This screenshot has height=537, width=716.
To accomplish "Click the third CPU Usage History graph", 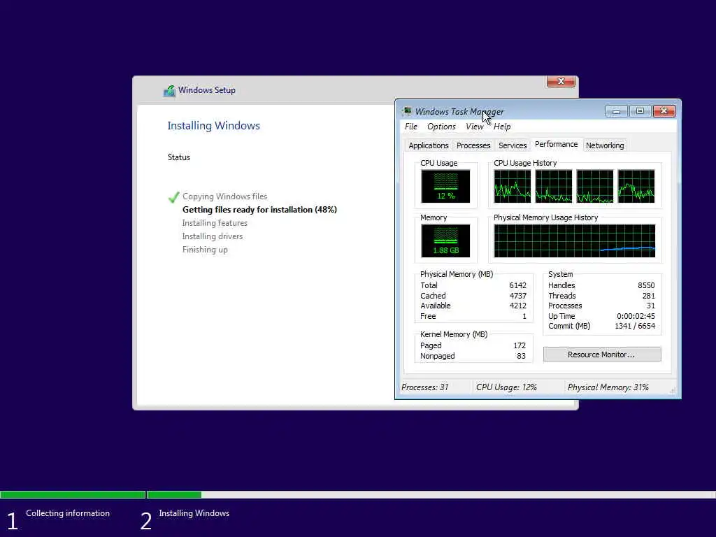I will click(x=594, y=186).
